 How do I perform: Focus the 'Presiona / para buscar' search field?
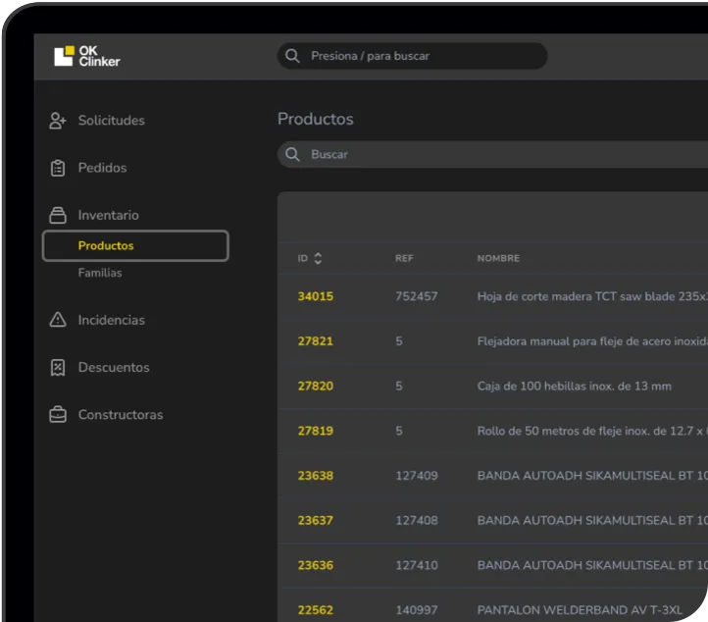coord(412,56)
